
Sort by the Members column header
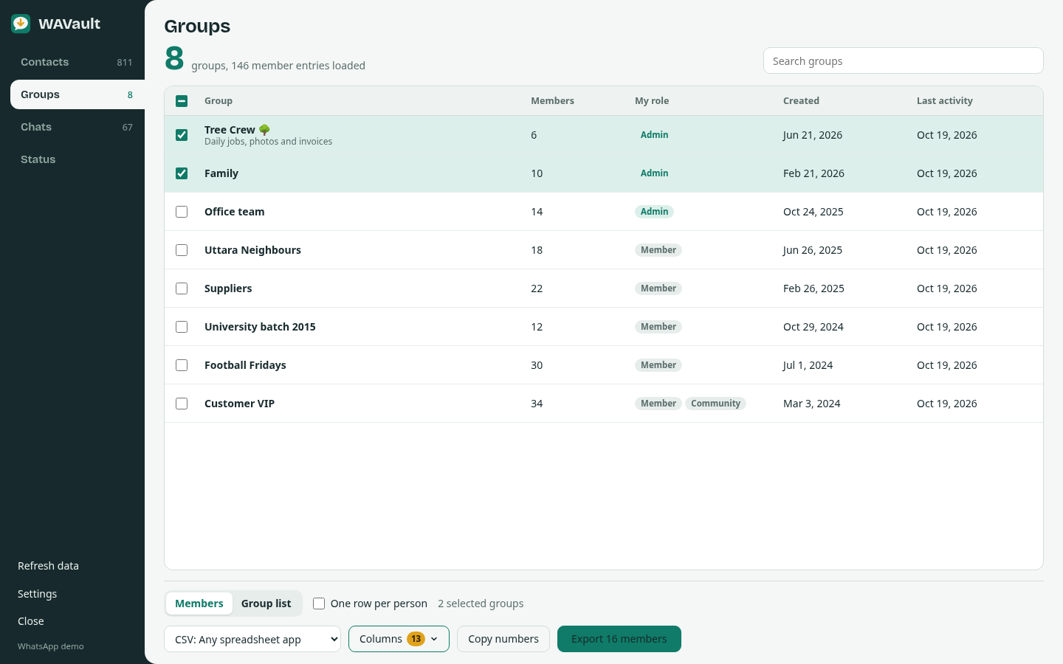tap(552, 101)
